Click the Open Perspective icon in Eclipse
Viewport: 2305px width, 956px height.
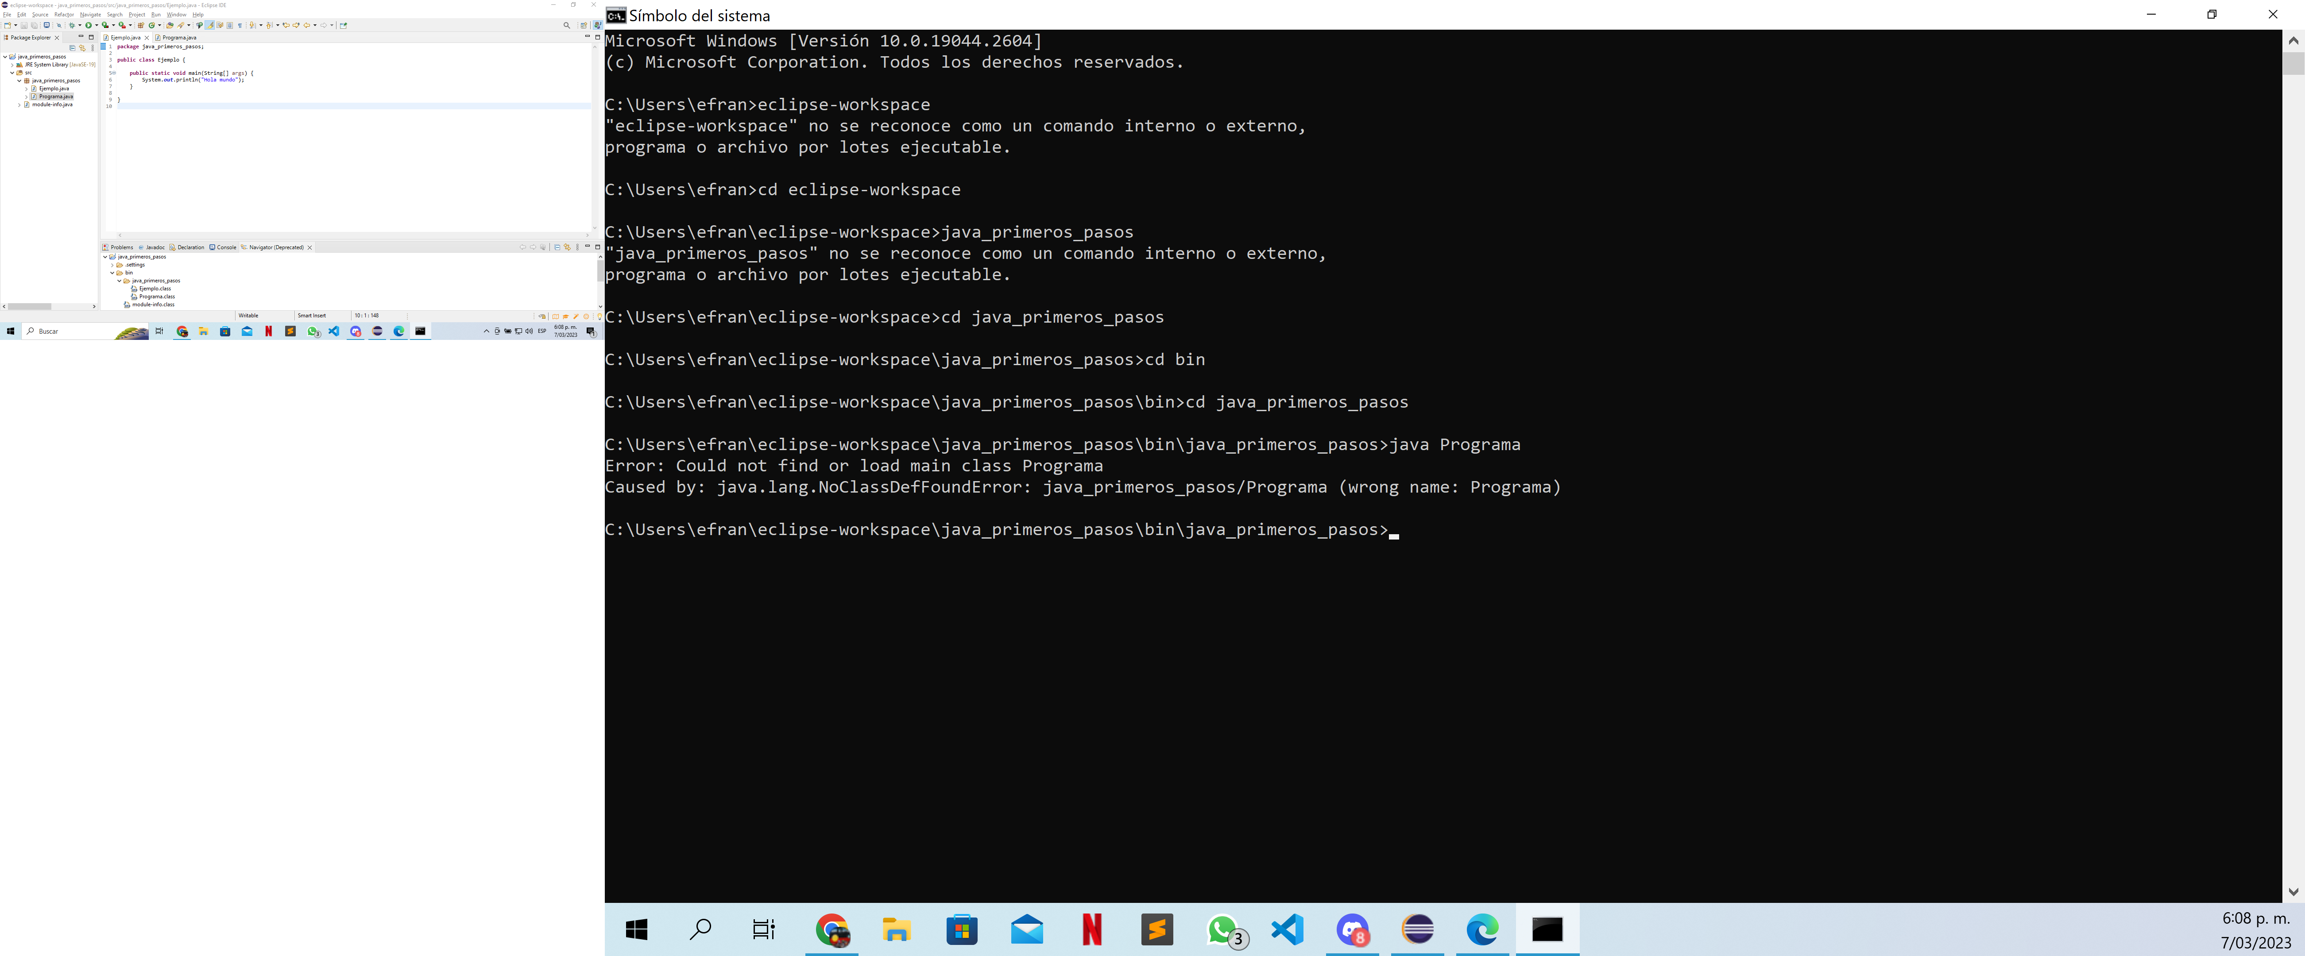(x=584, y=25)
